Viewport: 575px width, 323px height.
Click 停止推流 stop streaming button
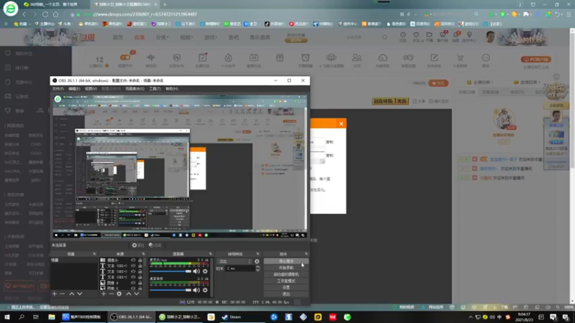[x=286, y=261]
